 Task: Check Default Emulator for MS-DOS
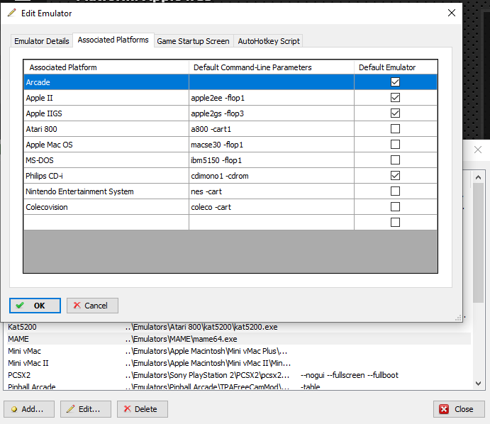click(x=395, y=160)
